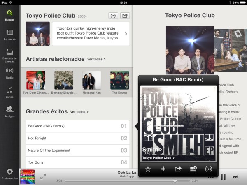Adjust the song progress slider handle
Viewport: 247px width, 185px height.
pyautogui.click(x=175, y=180)
